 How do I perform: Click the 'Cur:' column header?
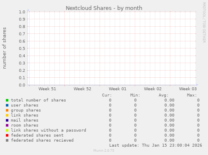coord(107,95)
